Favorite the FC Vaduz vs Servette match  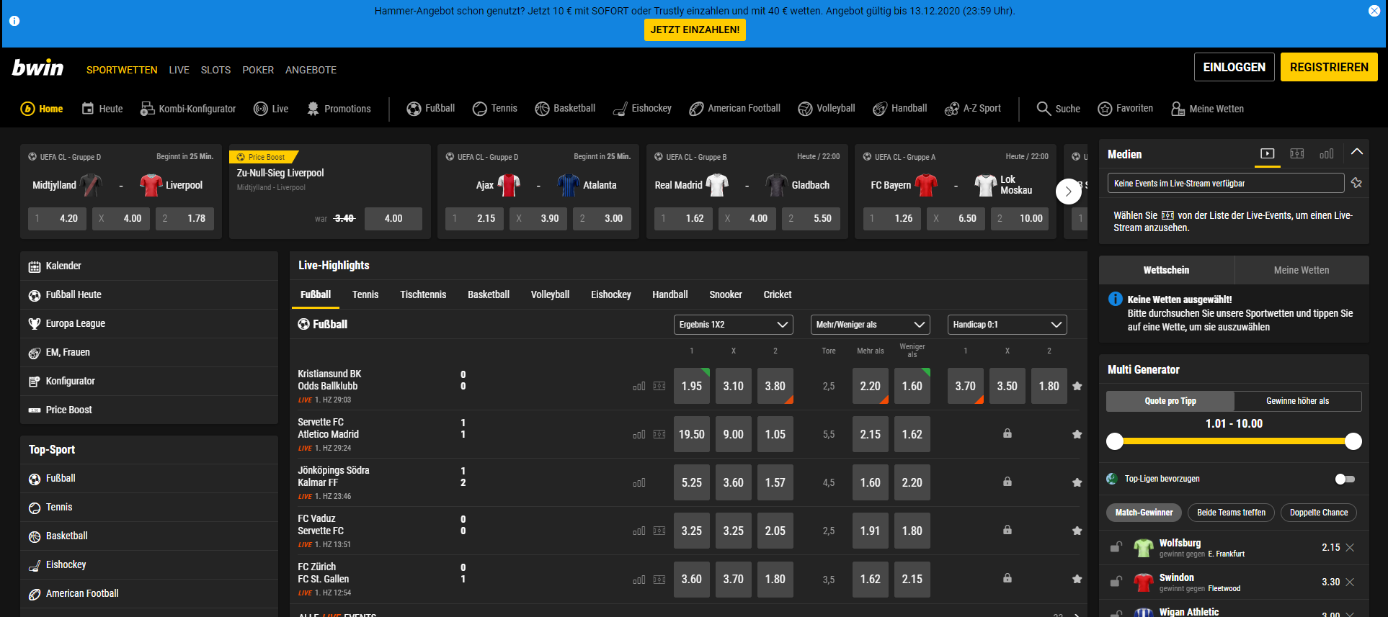tap(1077, 531)
